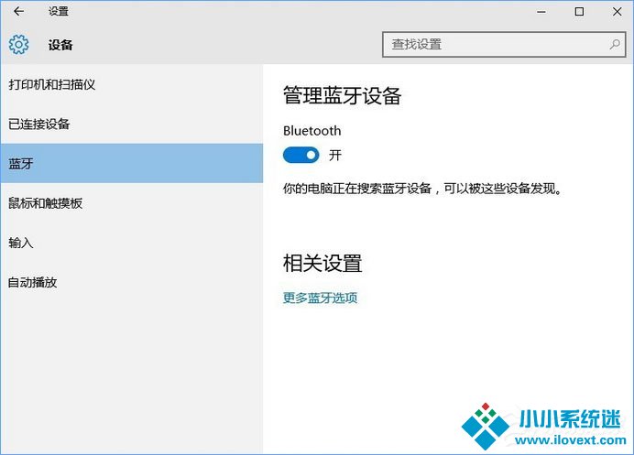The width and height of the screenshot is (634, 455).
Task: Open 自动播放 settings
Action: [132, 282]
